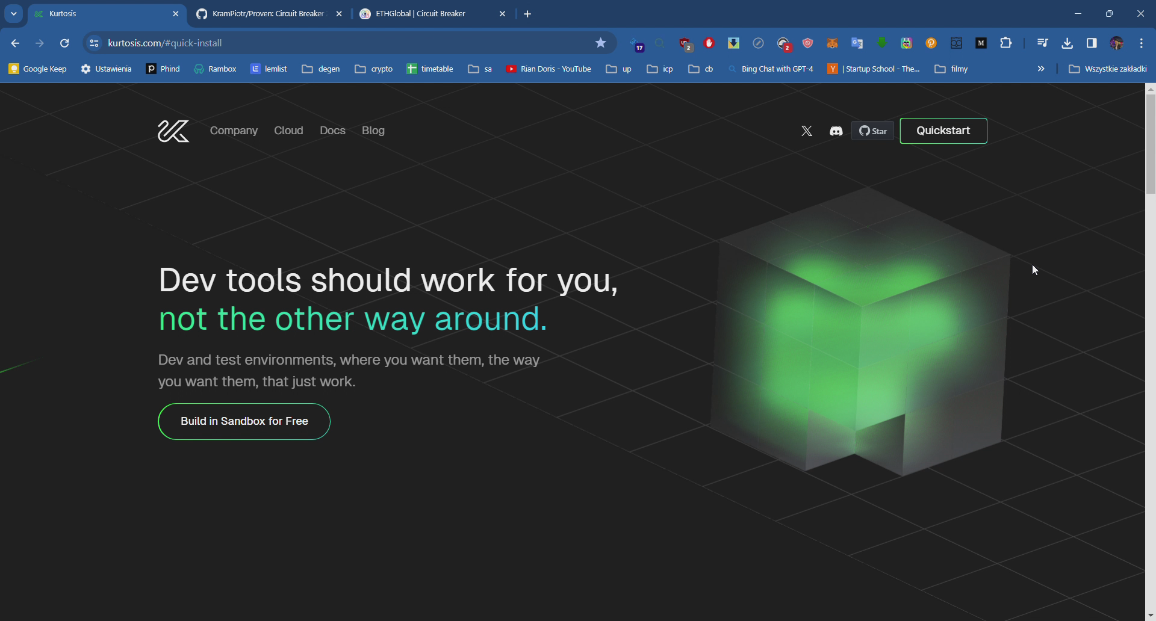The image size is (1156, 621).
Task: Open the Extensions puzzle menu
Action: pos(1005,43)
